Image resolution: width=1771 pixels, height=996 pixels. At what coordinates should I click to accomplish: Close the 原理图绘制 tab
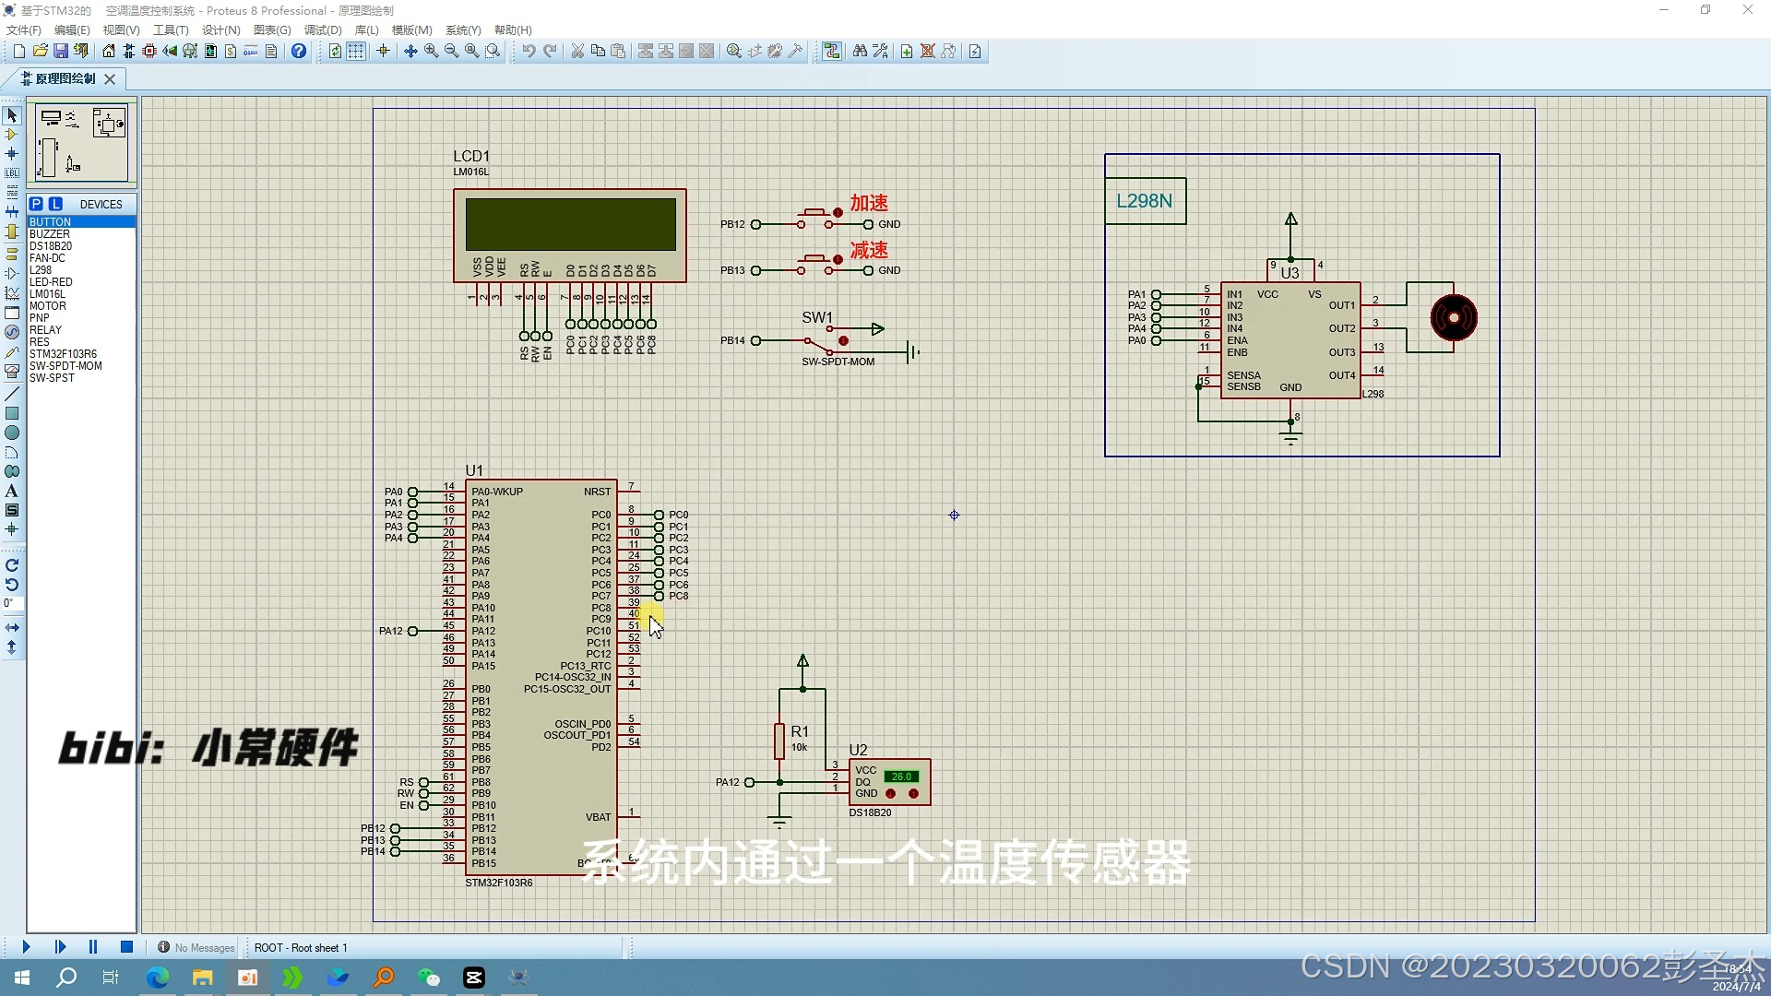(x=110, y=79)
